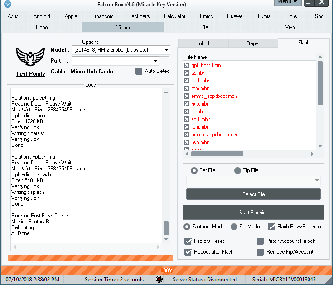Screen dimensions: 333x285
Task: Enable Patch Account Relock checkbox
Action: pyautogui.click(x=260, y=241)
